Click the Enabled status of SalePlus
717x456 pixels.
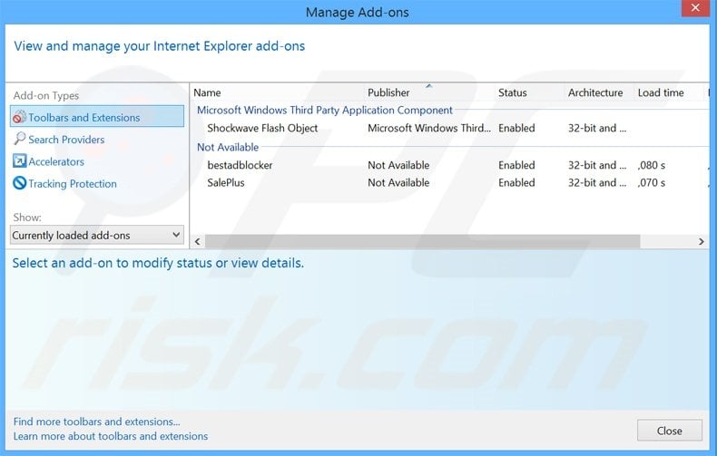click(x=516, y=182)
